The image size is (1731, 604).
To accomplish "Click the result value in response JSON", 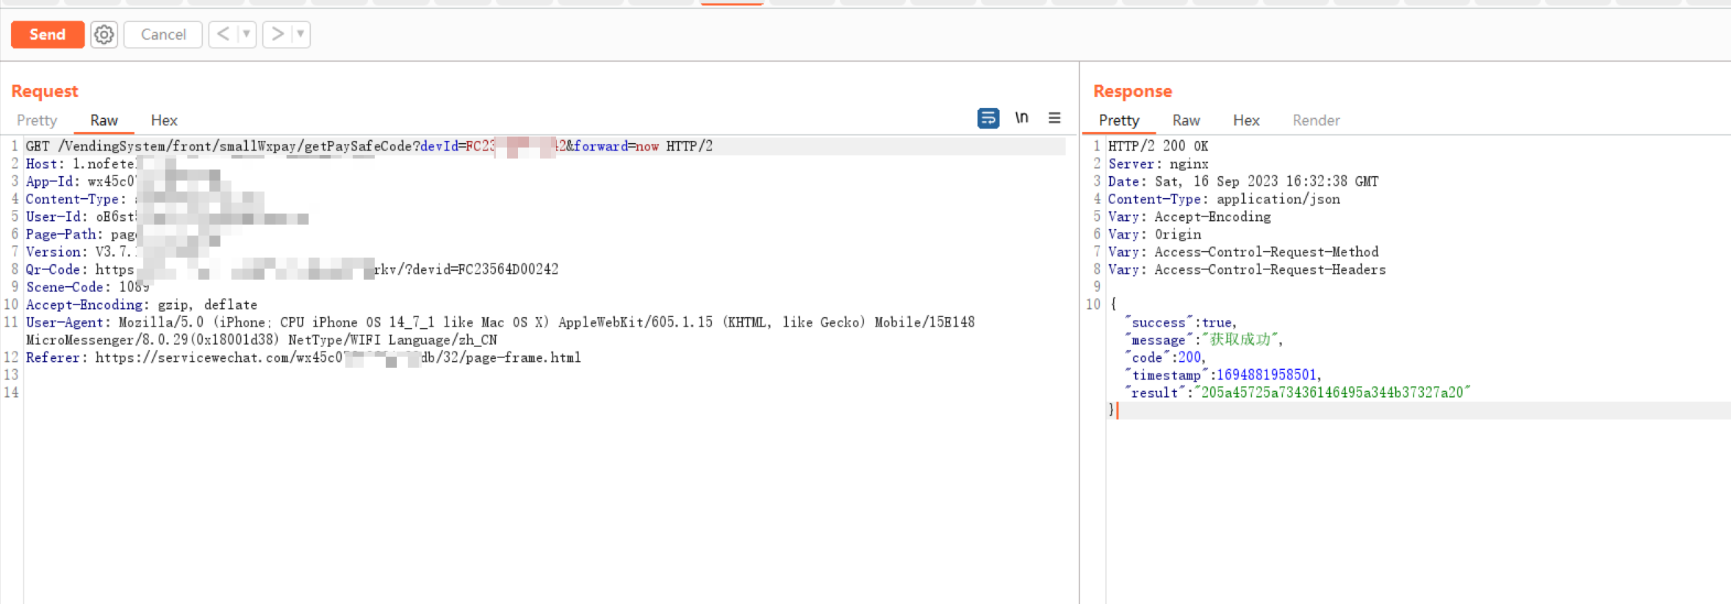I will pos(1332,393).
